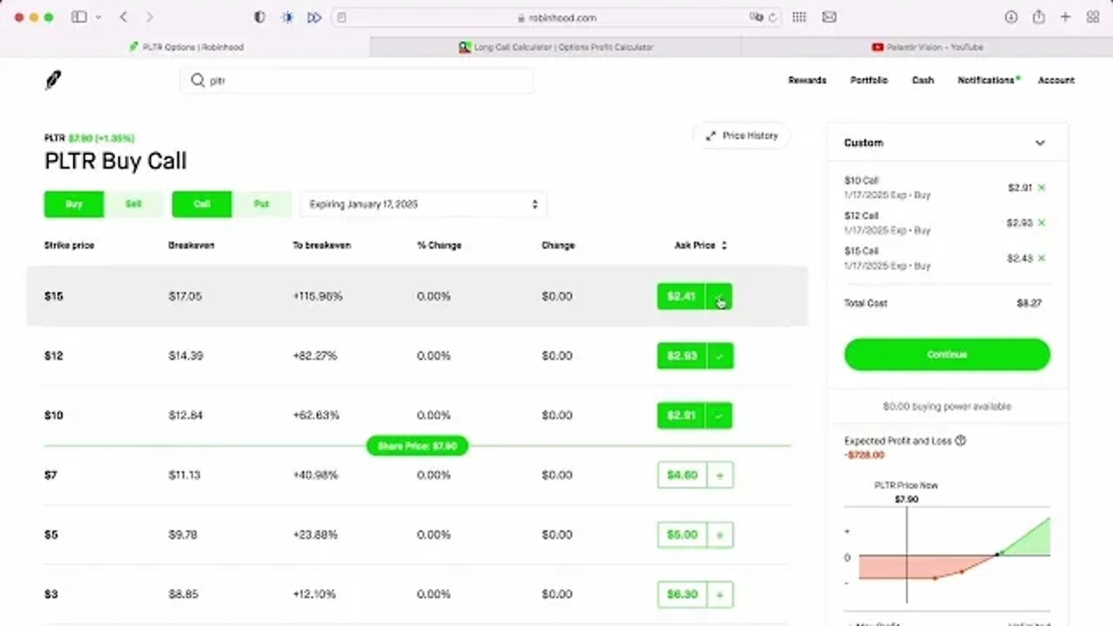Add the $3 strike with plus button
This screenshot has width=1113, height=626.
[719, 595]
